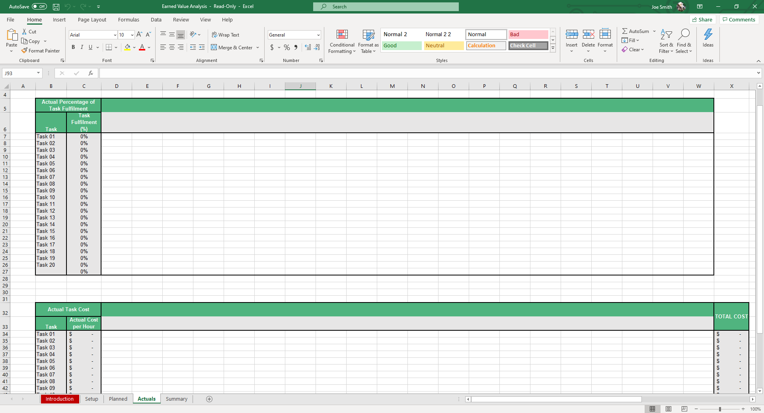Open the Comments button
764x413 pixels.
click(739, 20)
